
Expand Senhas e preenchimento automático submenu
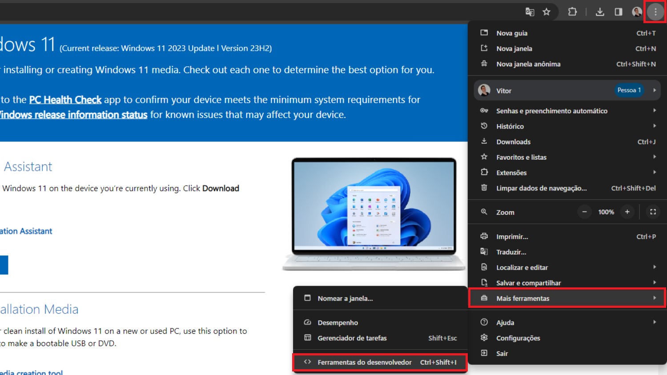[x=567, y=111]
